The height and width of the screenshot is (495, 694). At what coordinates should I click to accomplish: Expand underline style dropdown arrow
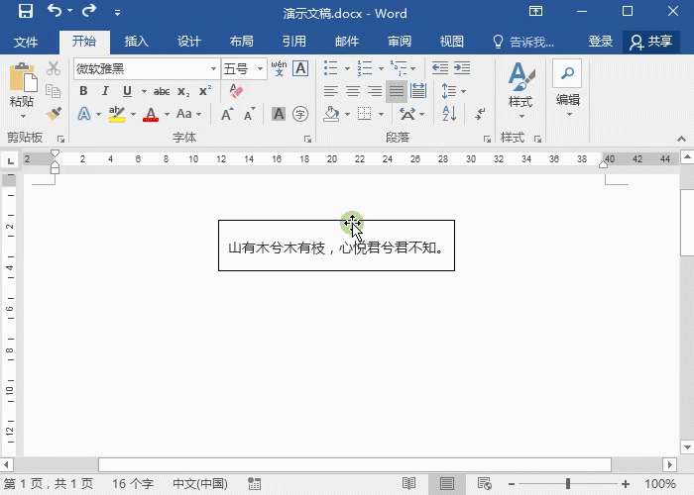(144, 91)
